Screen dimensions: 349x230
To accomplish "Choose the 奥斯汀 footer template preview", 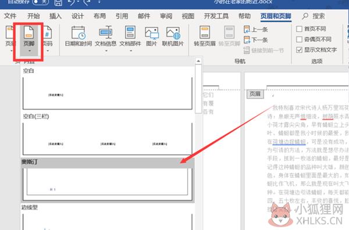I will click(108, 184).
